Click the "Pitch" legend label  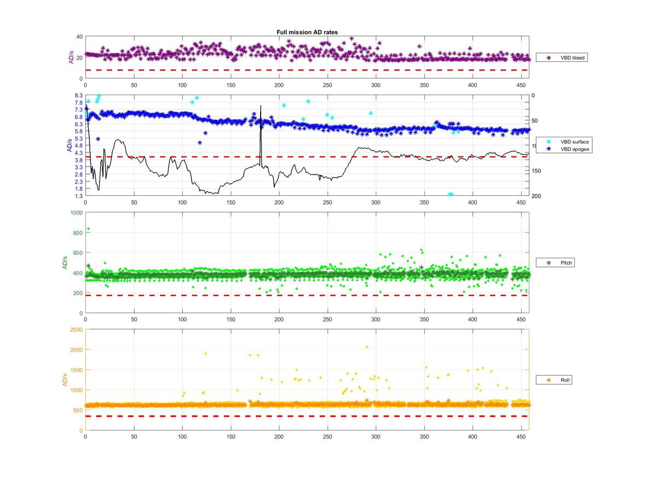coord(567,263)
